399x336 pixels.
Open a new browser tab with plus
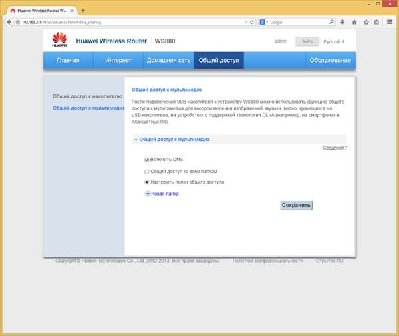click(83, 11)
